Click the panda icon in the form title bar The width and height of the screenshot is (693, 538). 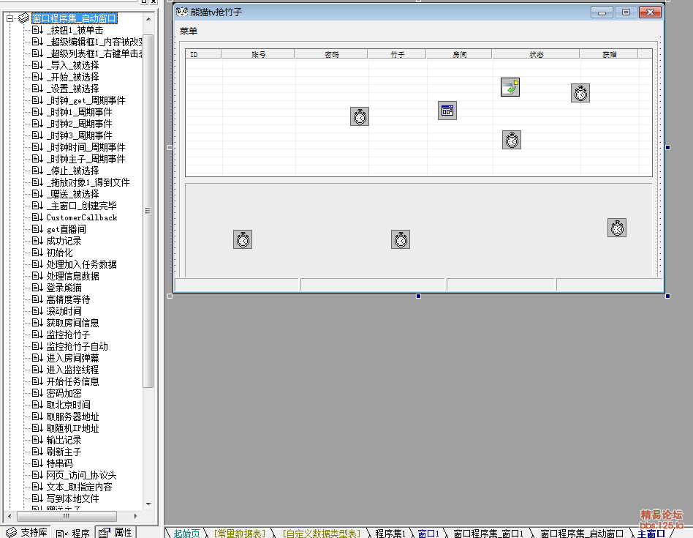click(x=182, y=12)
